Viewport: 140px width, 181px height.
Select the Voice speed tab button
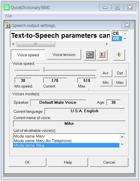[x=28, y=55]
